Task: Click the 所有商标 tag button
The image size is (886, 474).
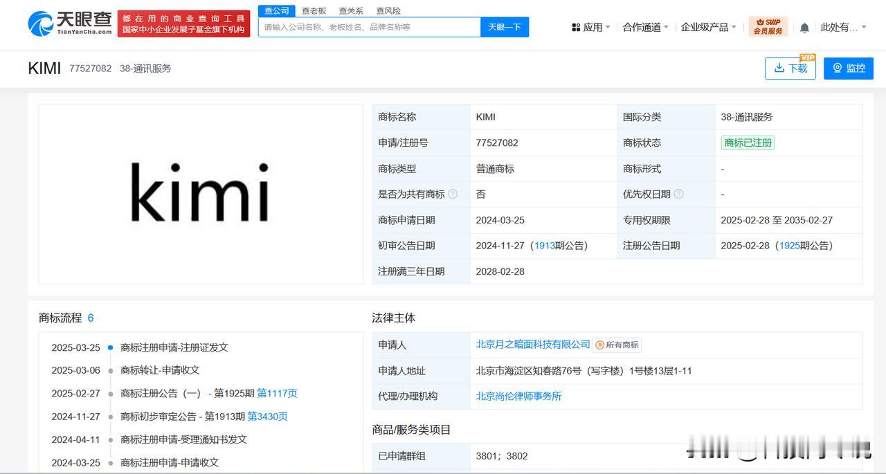Action: tap(617, 345)
